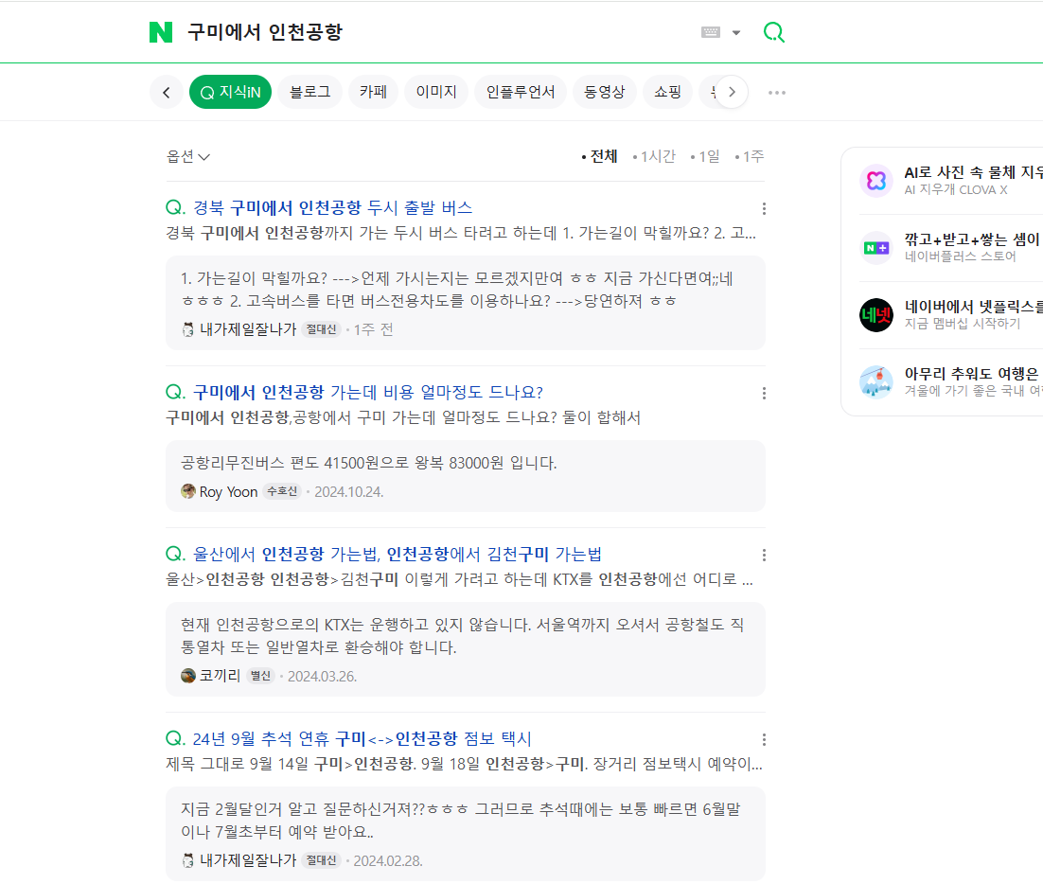Open the three-dot more options menu in tab bar
Screen dimensions: 1043x884
[x=777, y=93]
